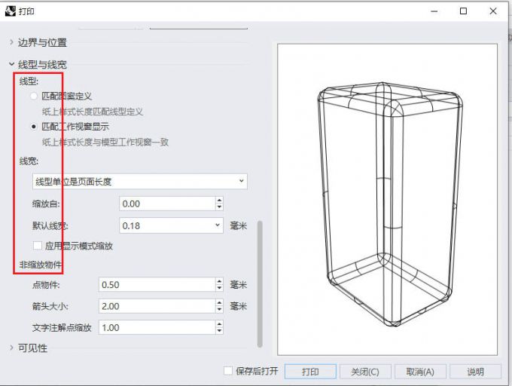The image size is (512, 386).
Task: Click the 非缩放物件 label
Action: coord(41,265)
